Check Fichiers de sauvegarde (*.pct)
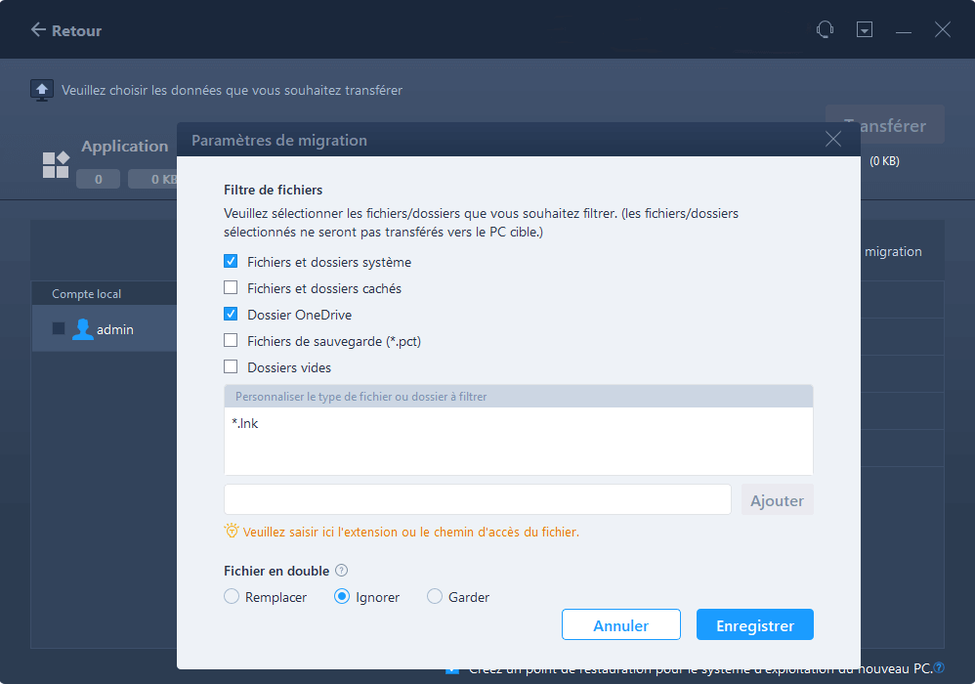 click(x=231, y=341)
